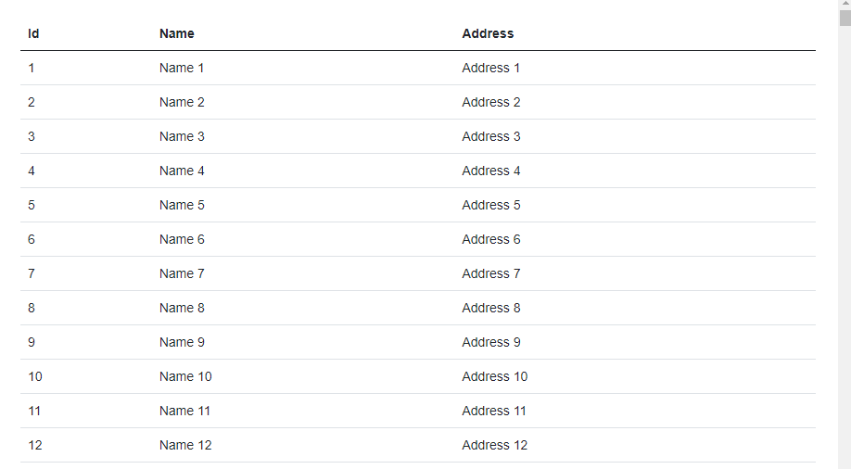The height and width of the screenshot is (469, 851).
Task: Click the scrollbar up arrow
Action: click(845, 4)
